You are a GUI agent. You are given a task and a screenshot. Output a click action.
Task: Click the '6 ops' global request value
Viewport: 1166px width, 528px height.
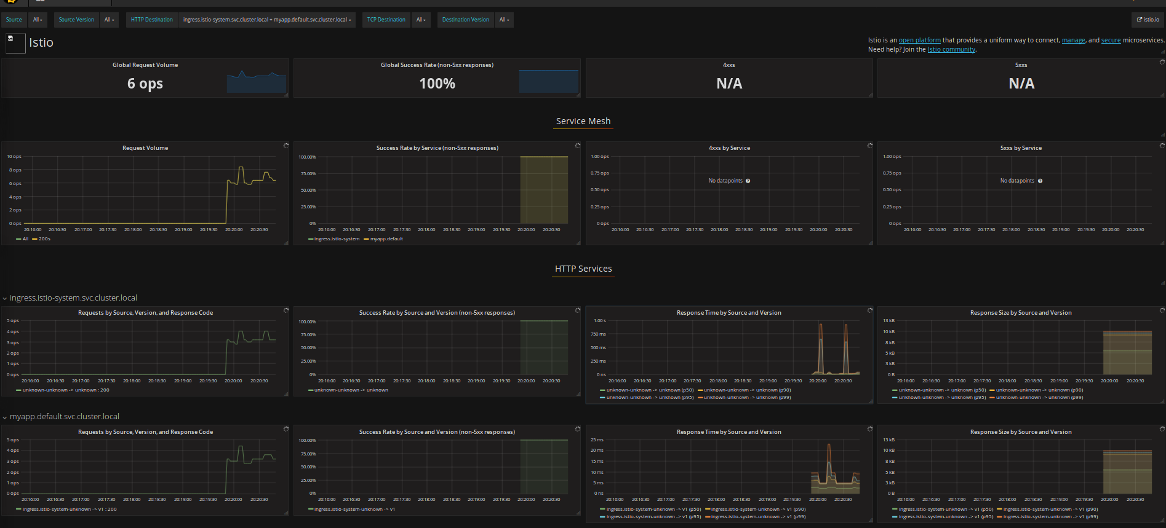coord(145,84)
